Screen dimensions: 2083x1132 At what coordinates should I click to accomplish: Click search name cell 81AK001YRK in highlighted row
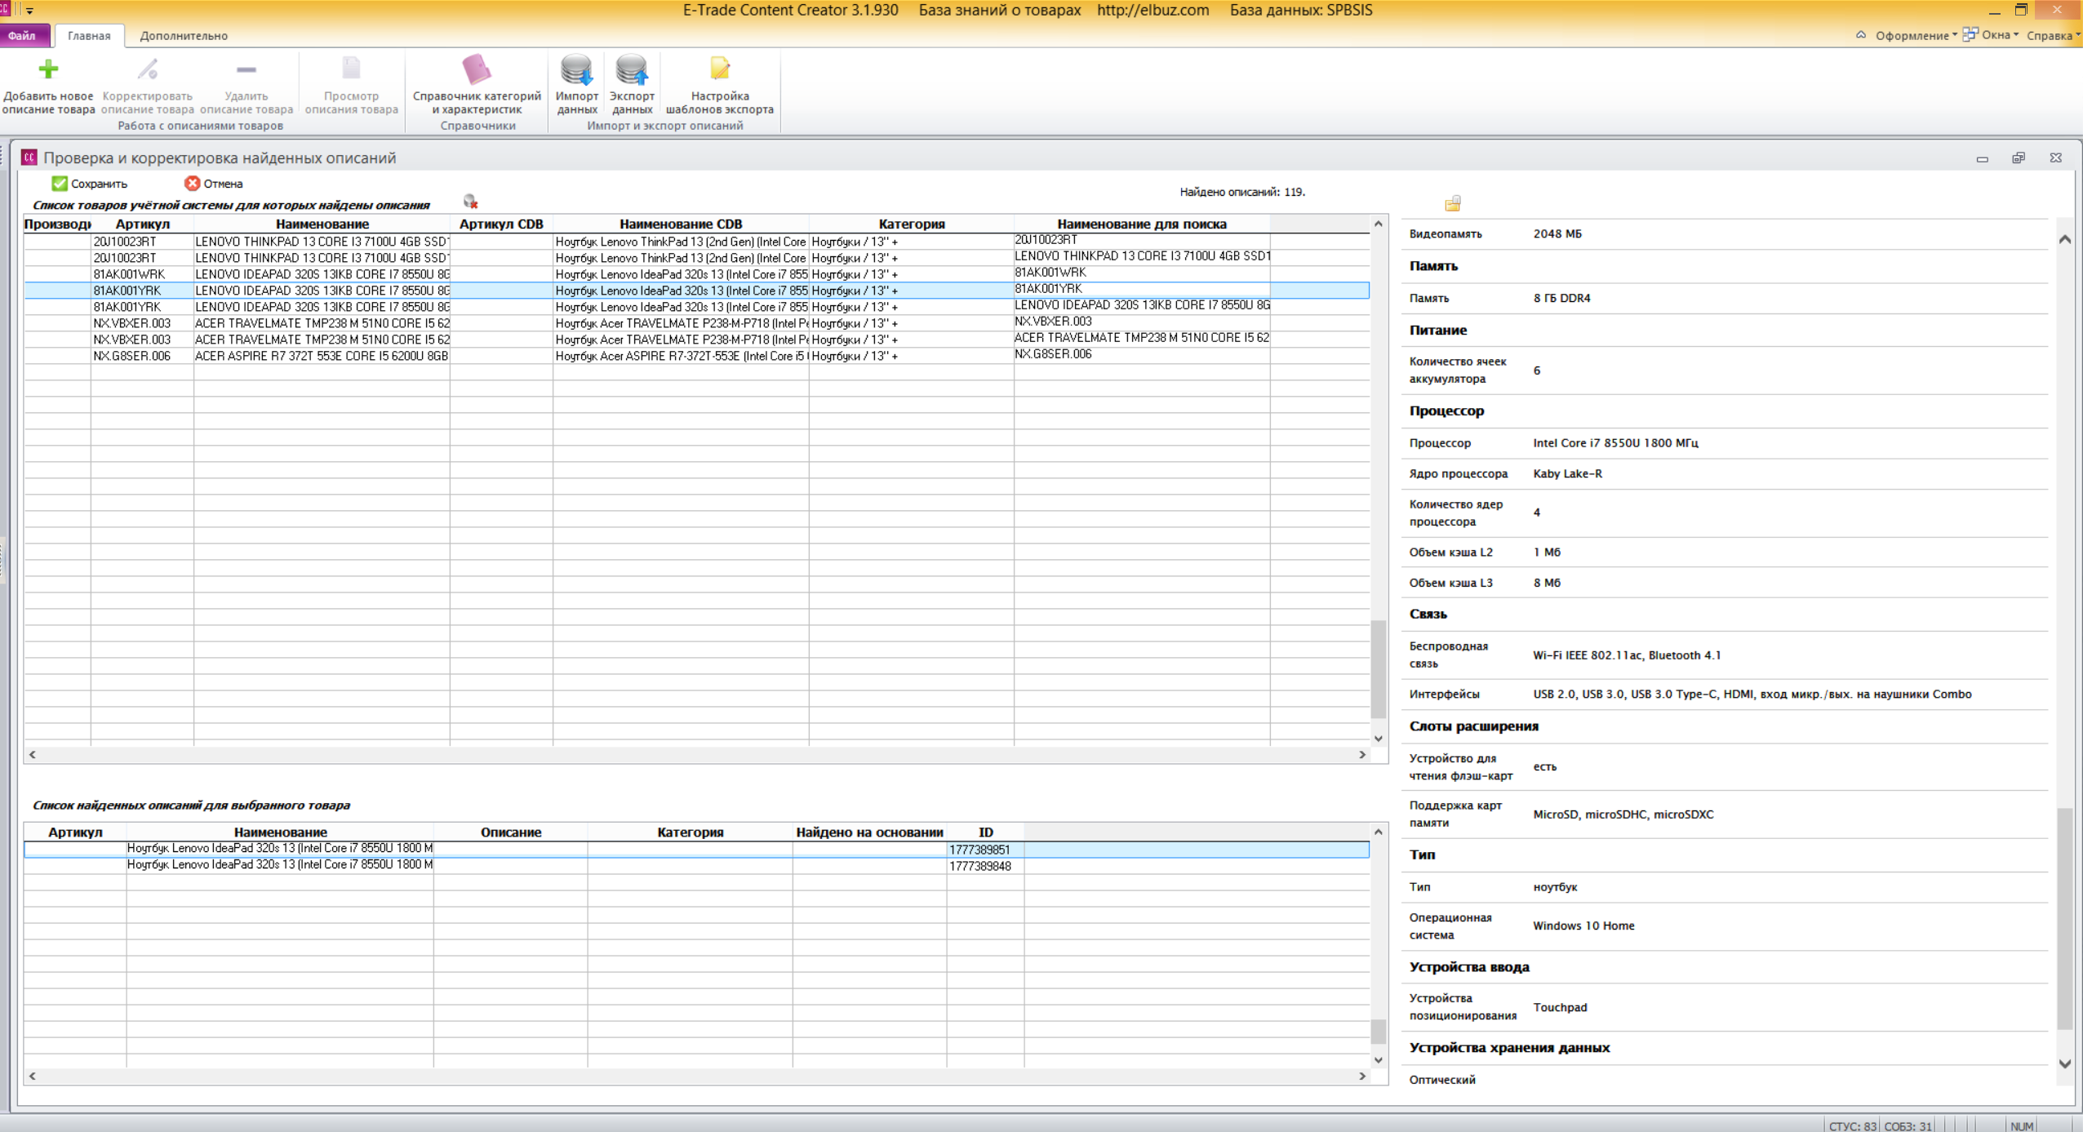[x=1142, y=289]
